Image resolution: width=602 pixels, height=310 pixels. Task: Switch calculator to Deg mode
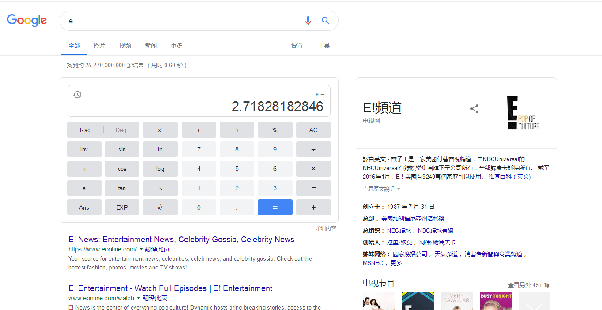pos(121,130)
